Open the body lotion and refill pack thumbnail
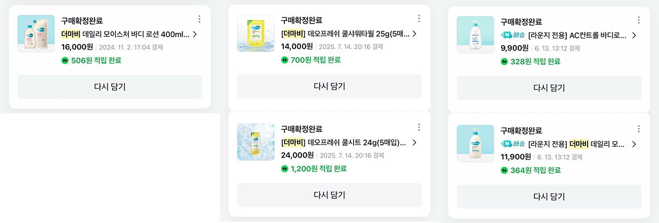 tap(36, 34)
